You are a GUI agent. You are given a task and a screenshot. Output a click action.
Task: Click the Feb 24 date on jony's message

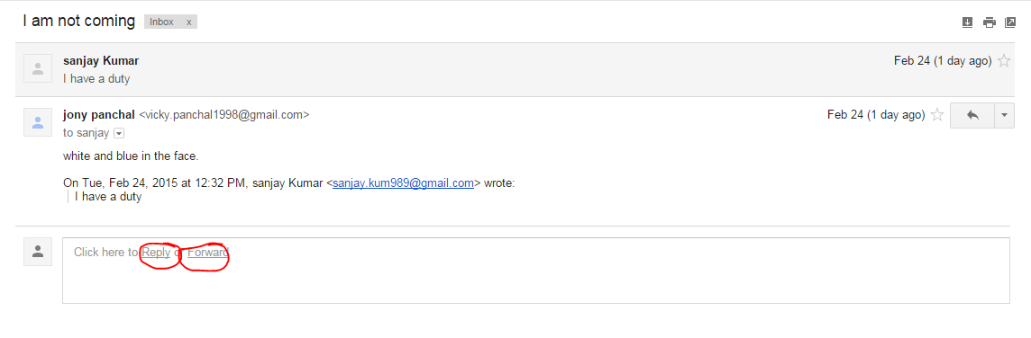click(x=876, y=115)
